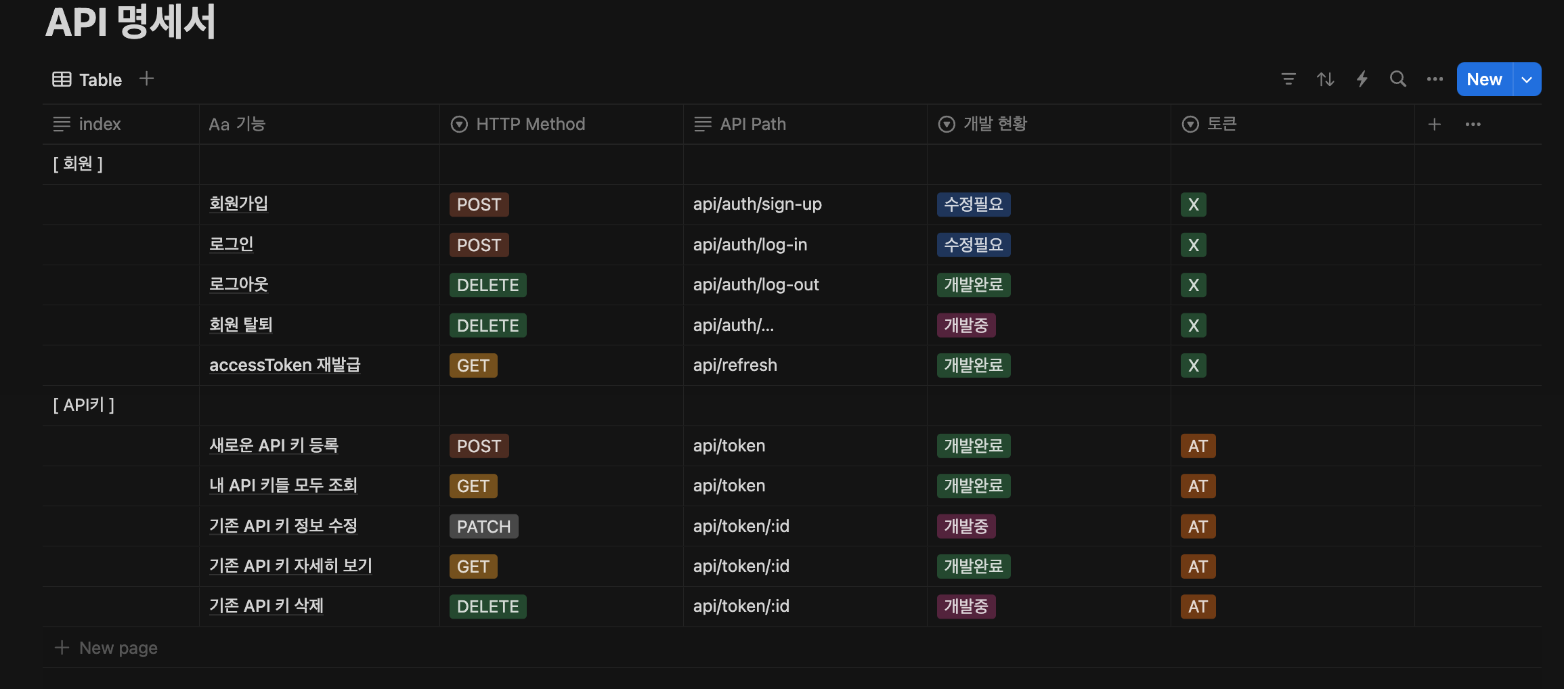Select the AT token tag in 새로운 API 키 등록 row
This screenshot has height=689, width=1564.
point(1198,446)
